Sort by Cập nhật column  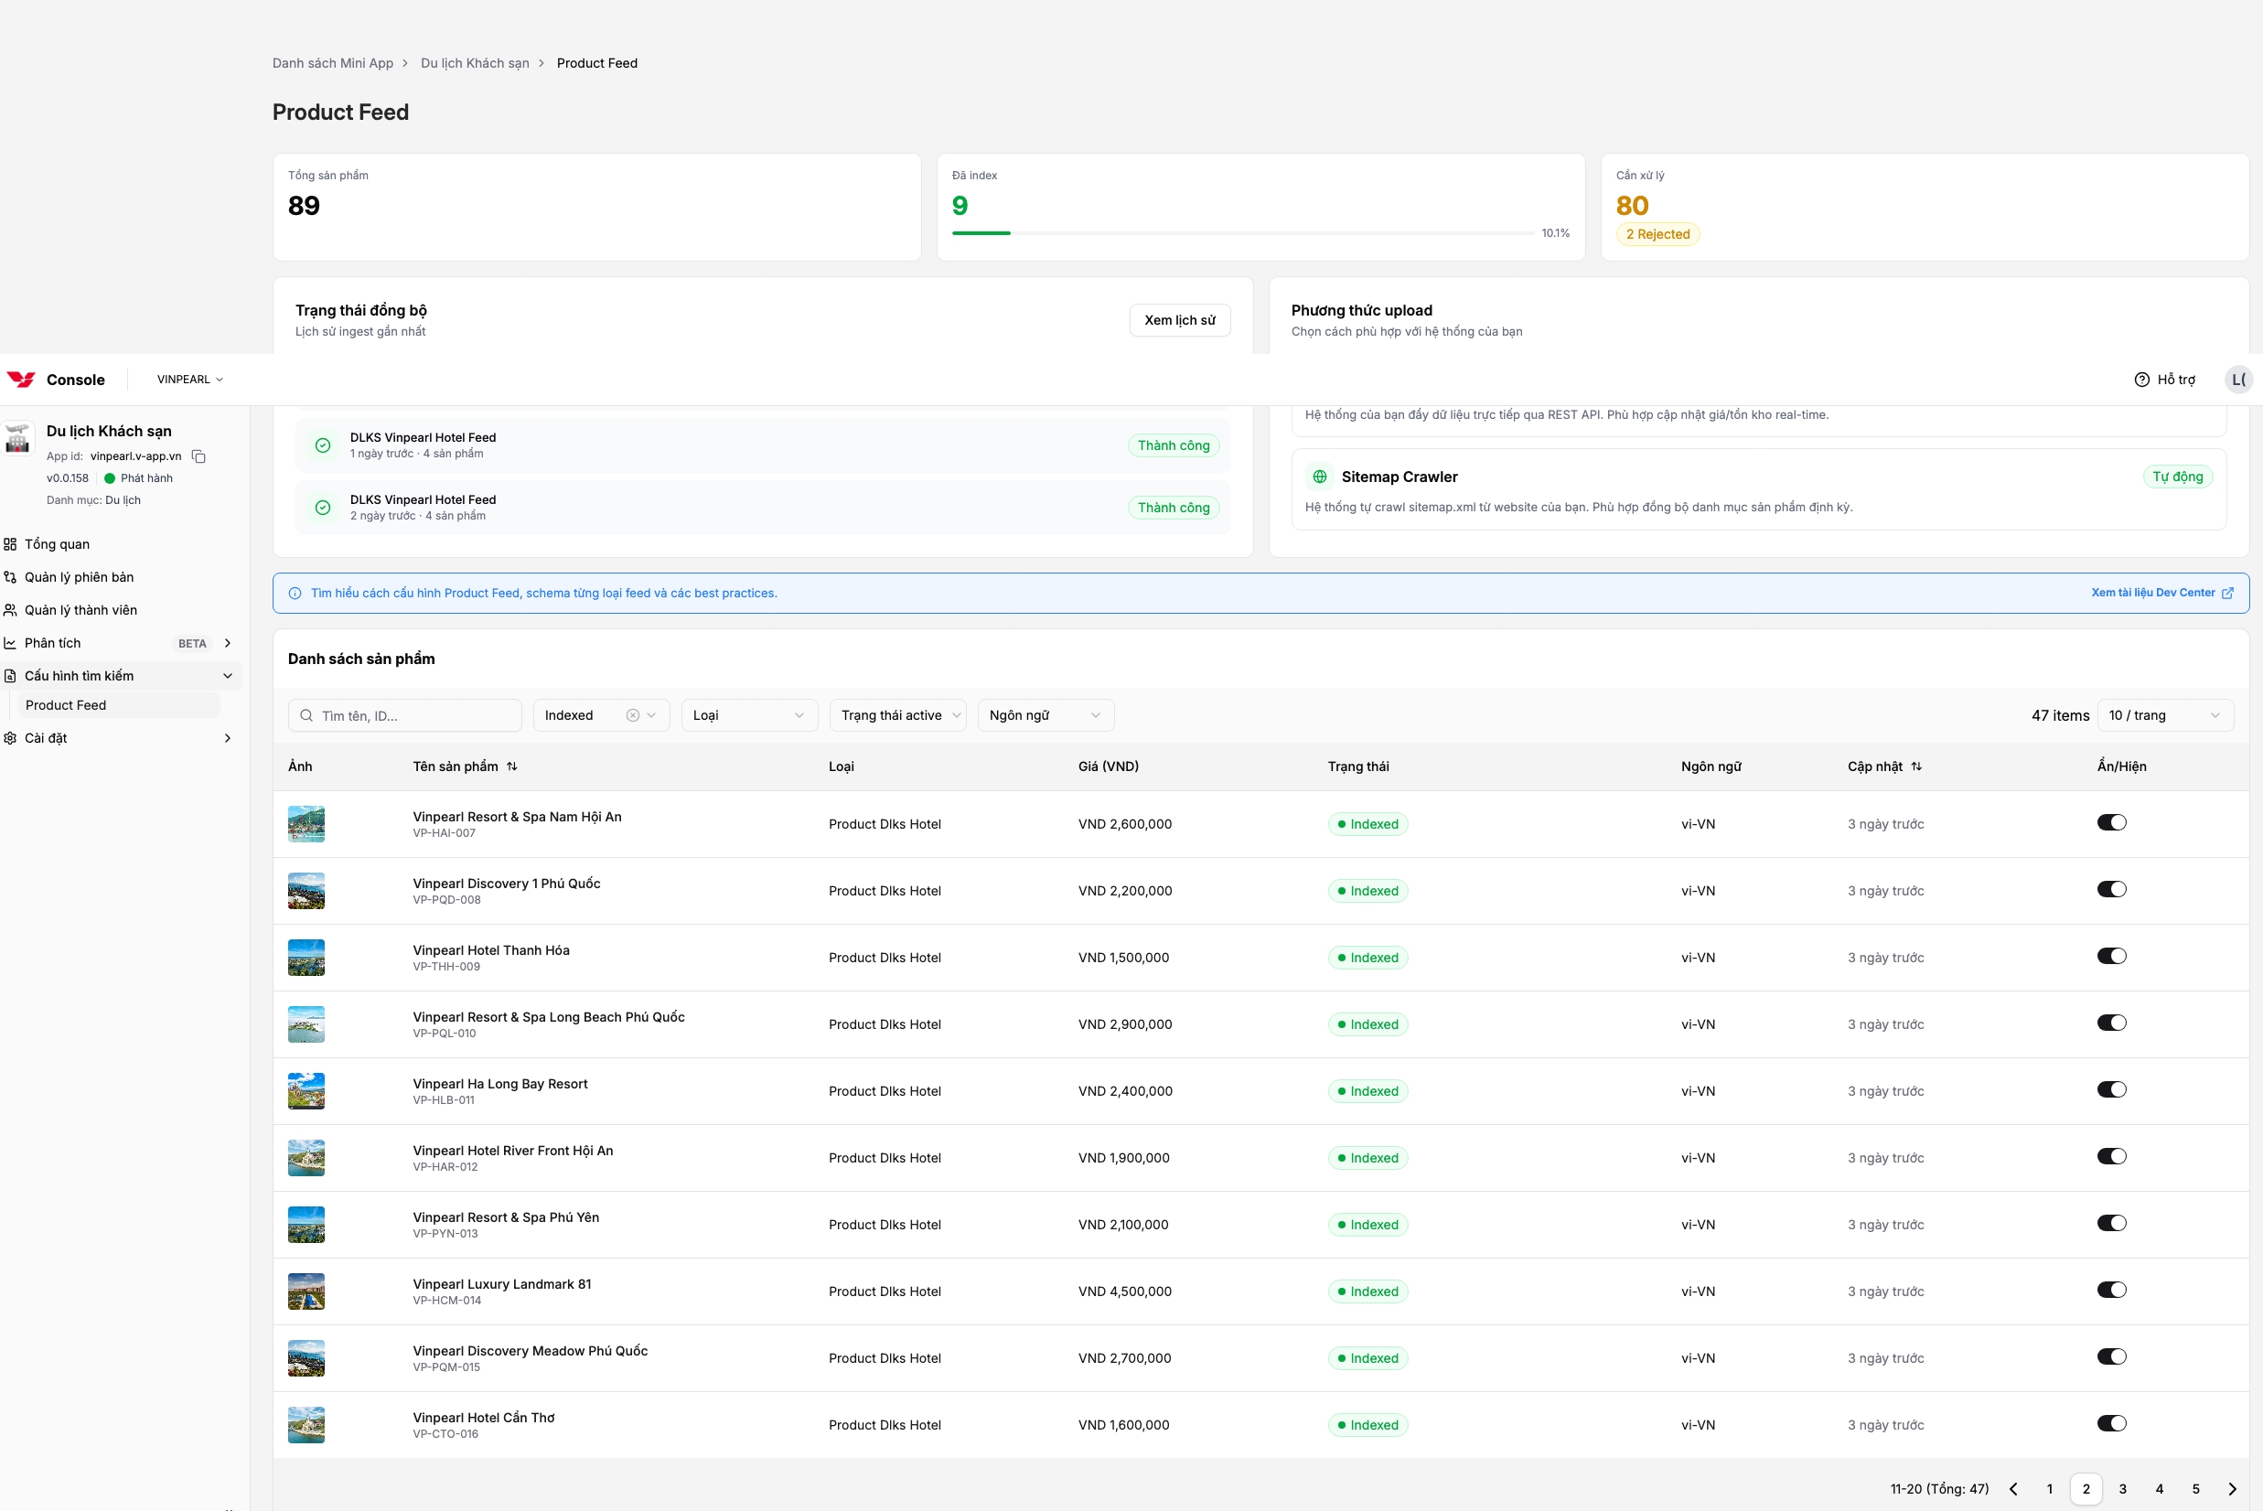(x=1916, y=767)
